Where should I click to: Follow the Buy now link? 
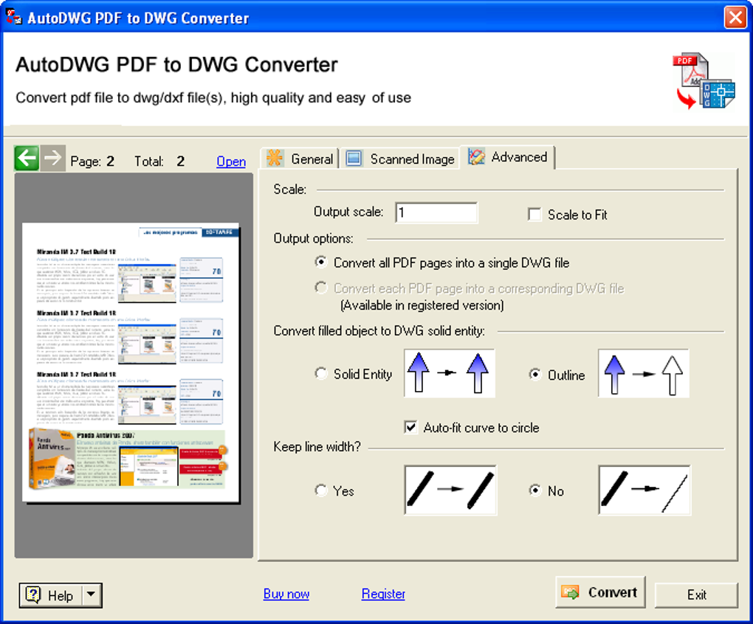(x=286, y=594)
